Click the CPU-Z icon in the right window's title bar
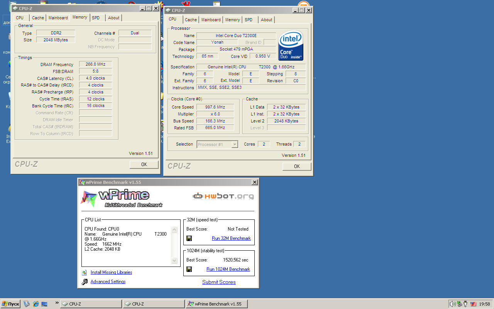 168,10
